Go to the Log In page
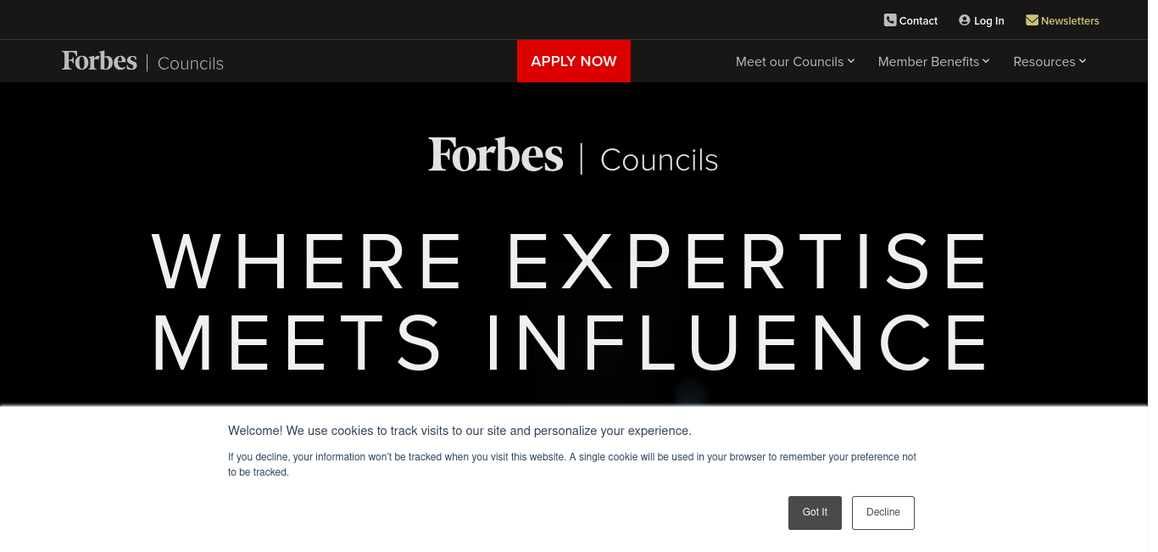Image resolution: width=1158 pixels, height=552 pixels. (x=989, y=21)
